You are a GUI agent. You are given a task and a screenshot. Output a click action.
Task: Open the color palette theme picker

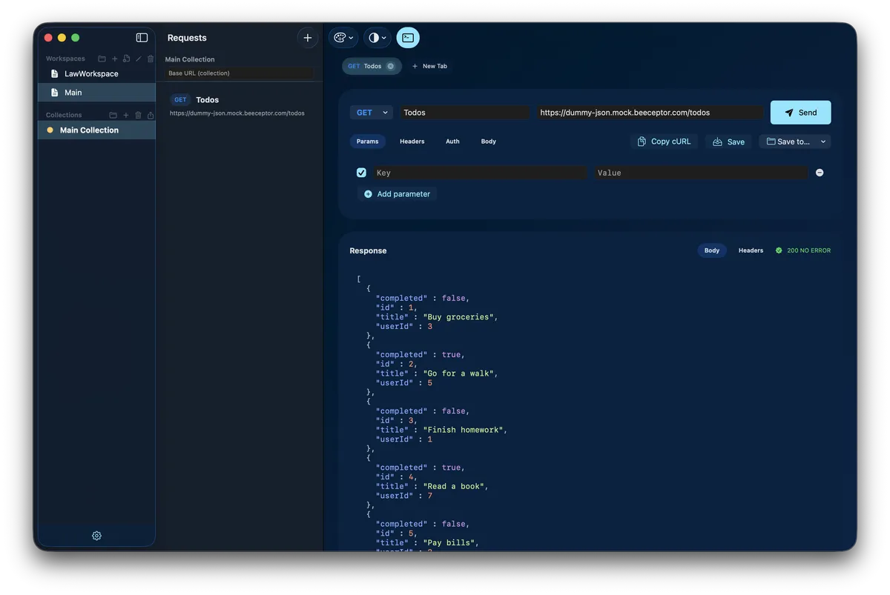343,38
